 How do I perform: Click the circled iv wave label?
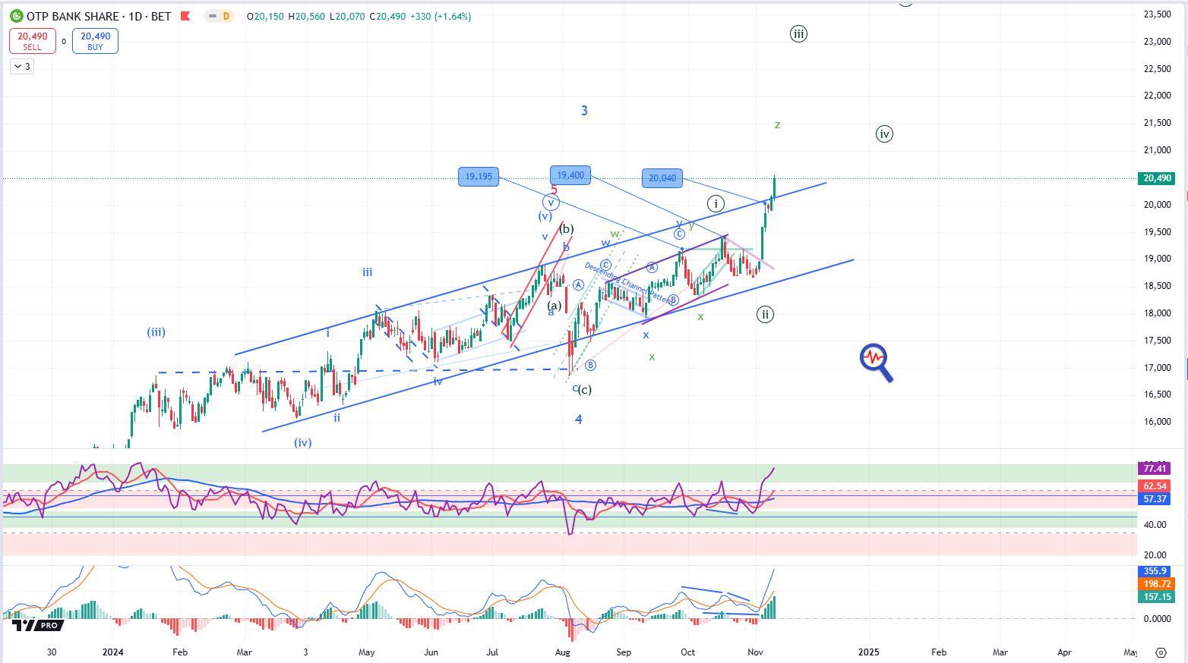(884, 134)
